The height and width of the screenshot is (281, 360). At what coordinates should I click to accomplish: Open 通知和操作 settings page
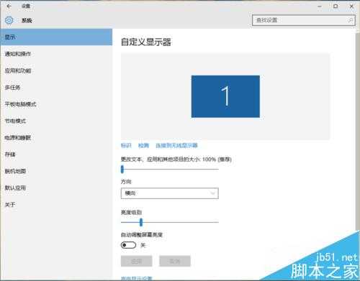56,54
